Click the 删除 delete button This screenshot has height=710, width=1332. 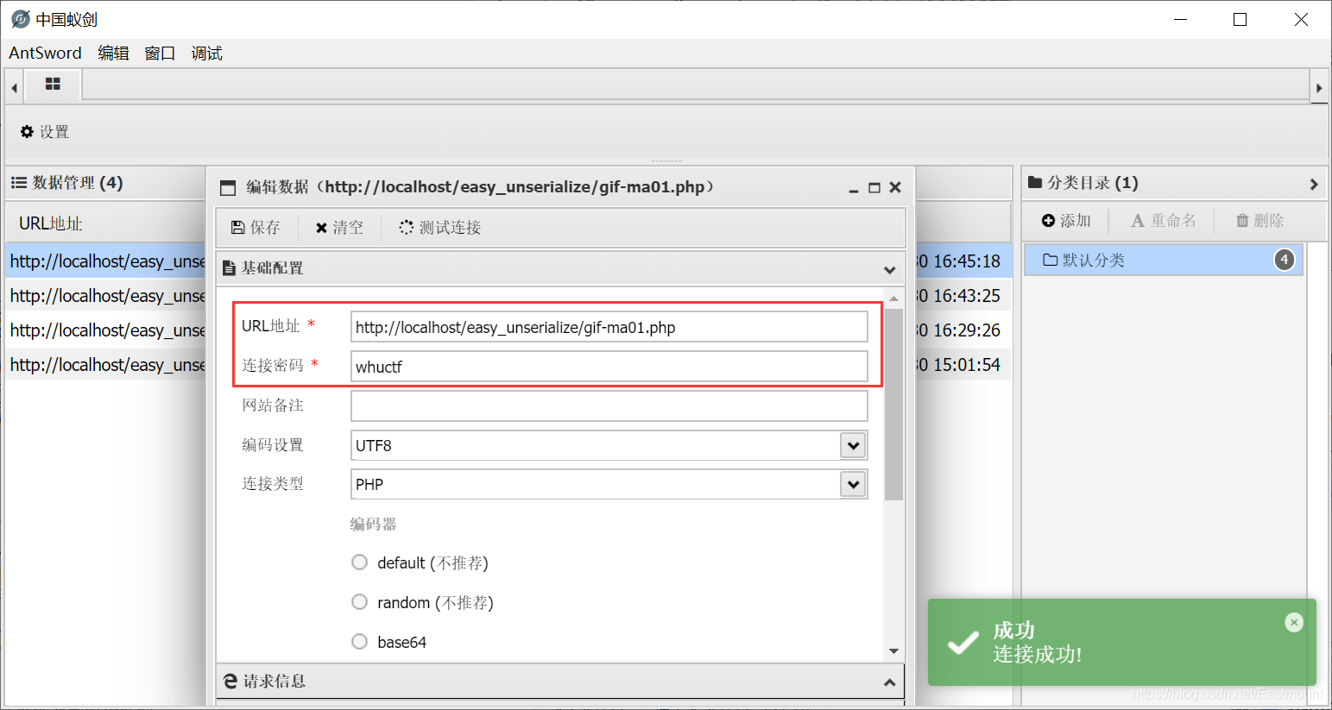coord(1260,221)
